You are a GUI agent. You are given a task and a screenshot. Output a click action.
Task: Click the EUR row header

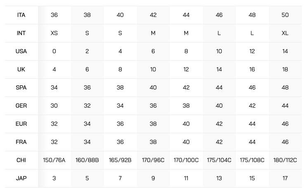pyautogui.click(x=21, y=124)
